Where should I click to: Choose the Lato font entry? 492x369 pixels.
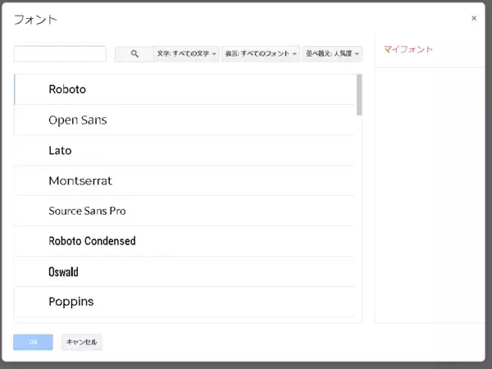(x=60, y=150)
